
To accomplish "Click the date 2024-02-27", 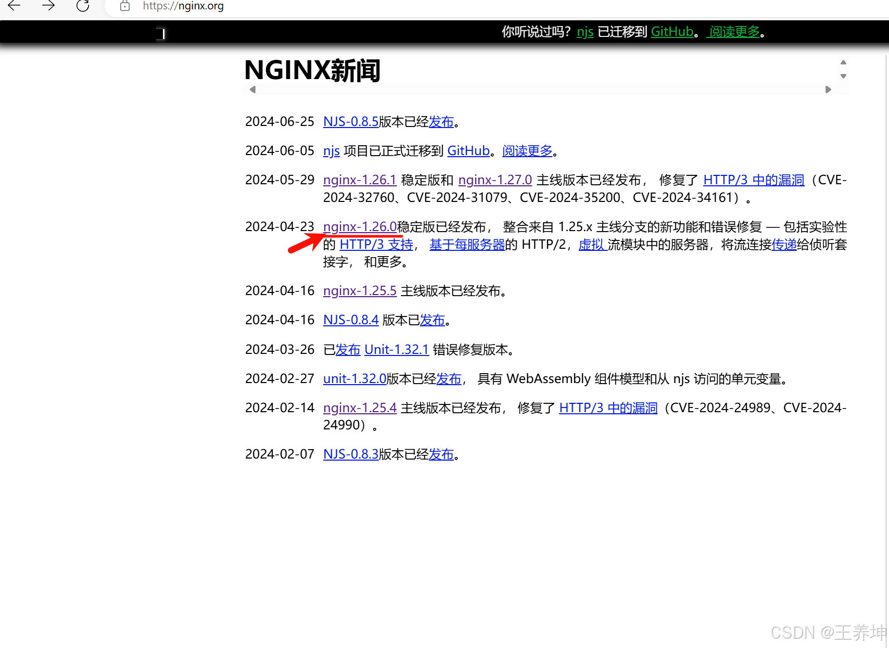I will [x=280, y=379].
